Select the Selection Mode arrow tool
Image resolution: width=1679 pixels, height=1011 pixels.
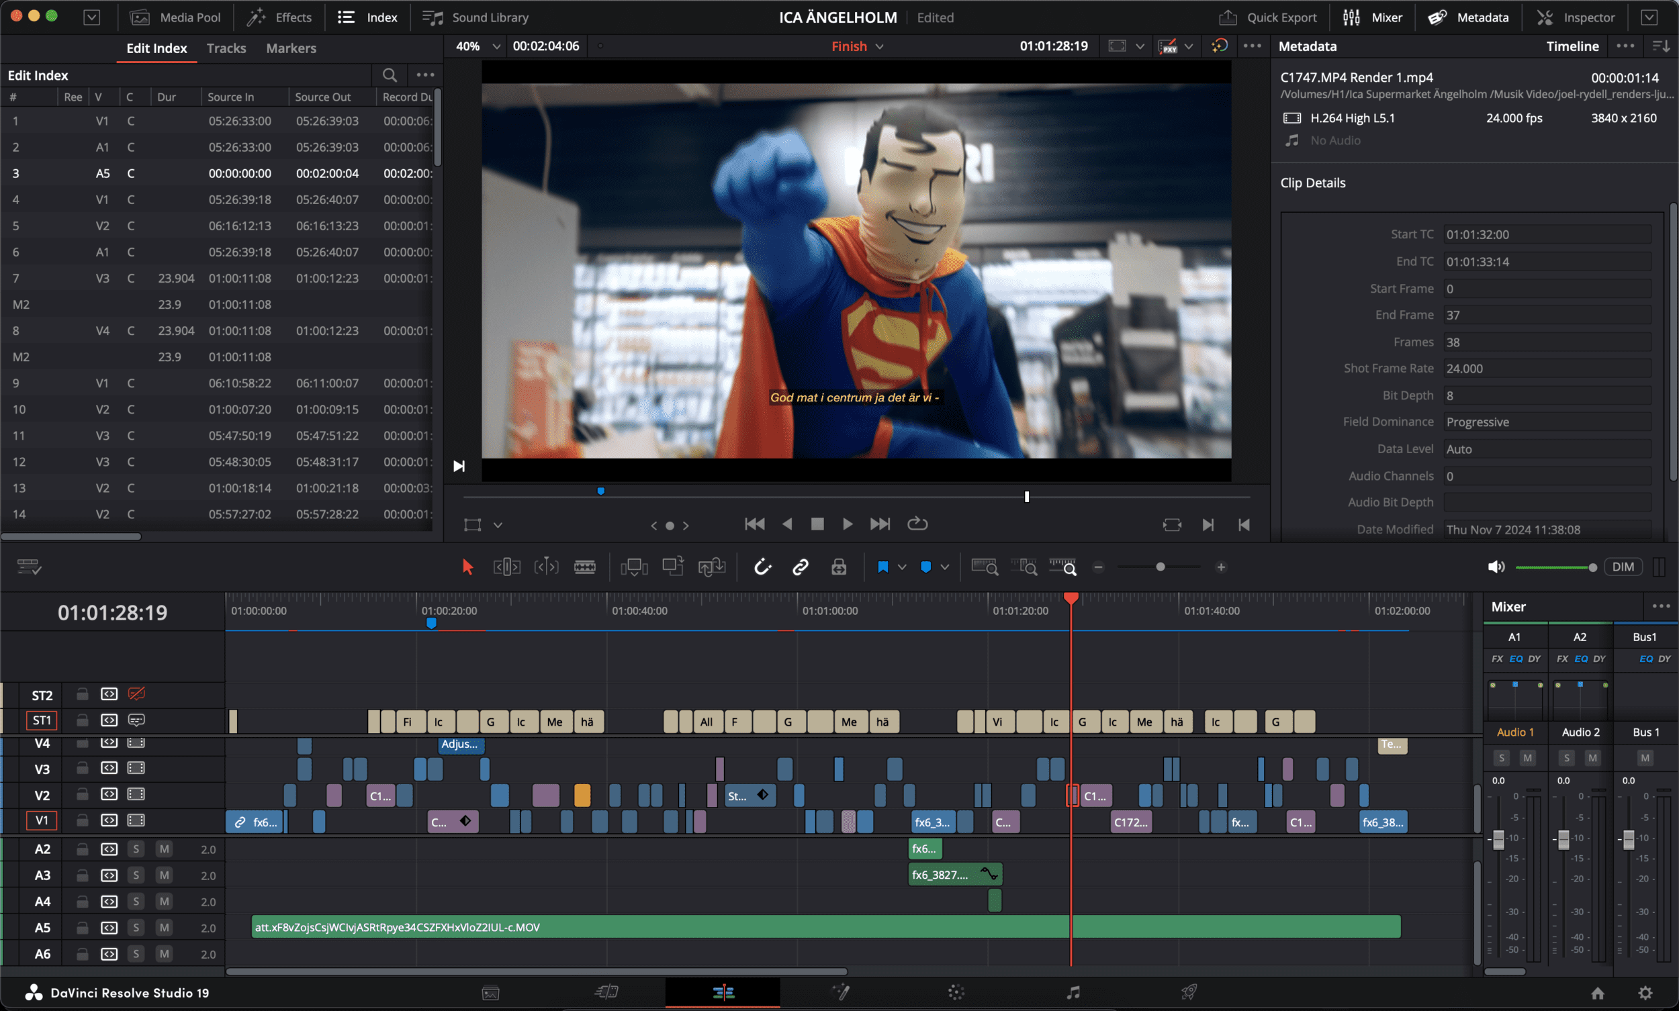[467, 567]
